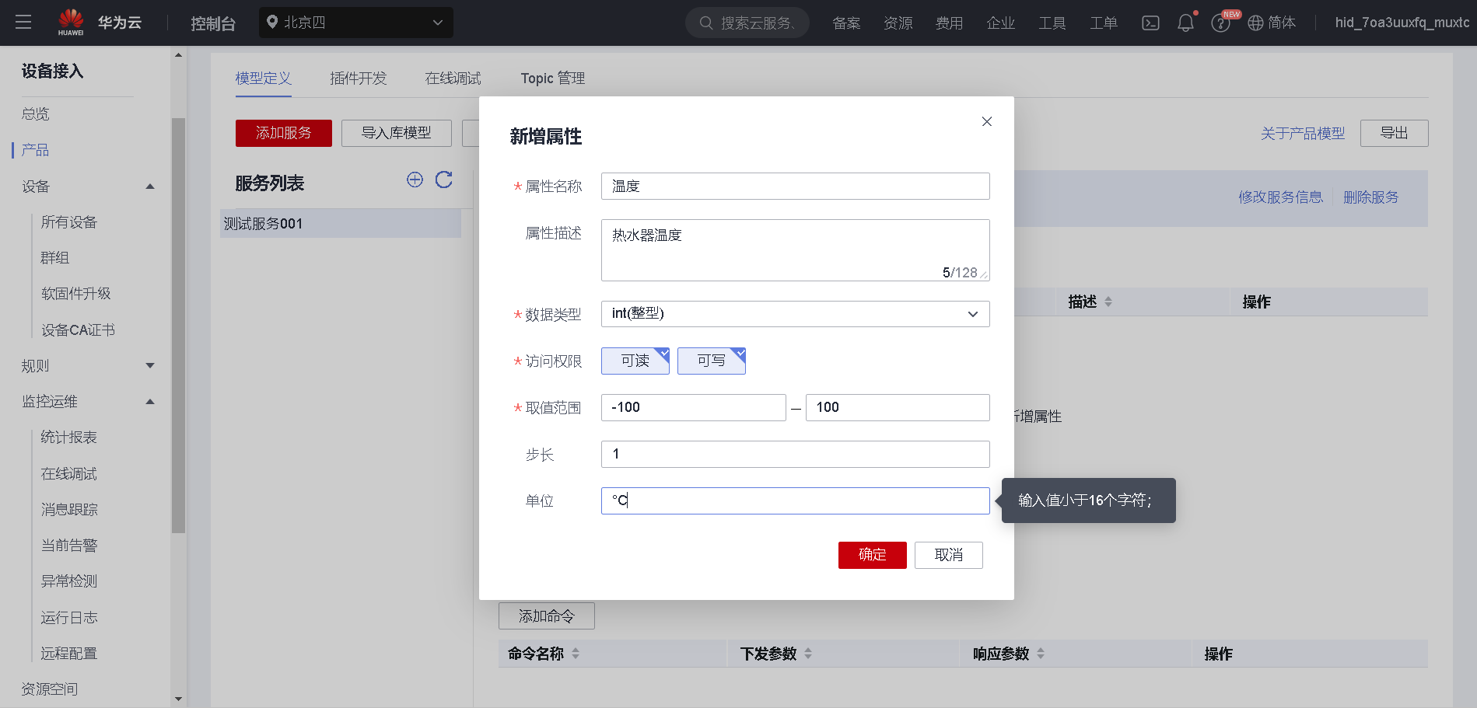Screen dimensions: 1477x708
Task: Open 当前告警 in sidebar
Action: (69, 546)
